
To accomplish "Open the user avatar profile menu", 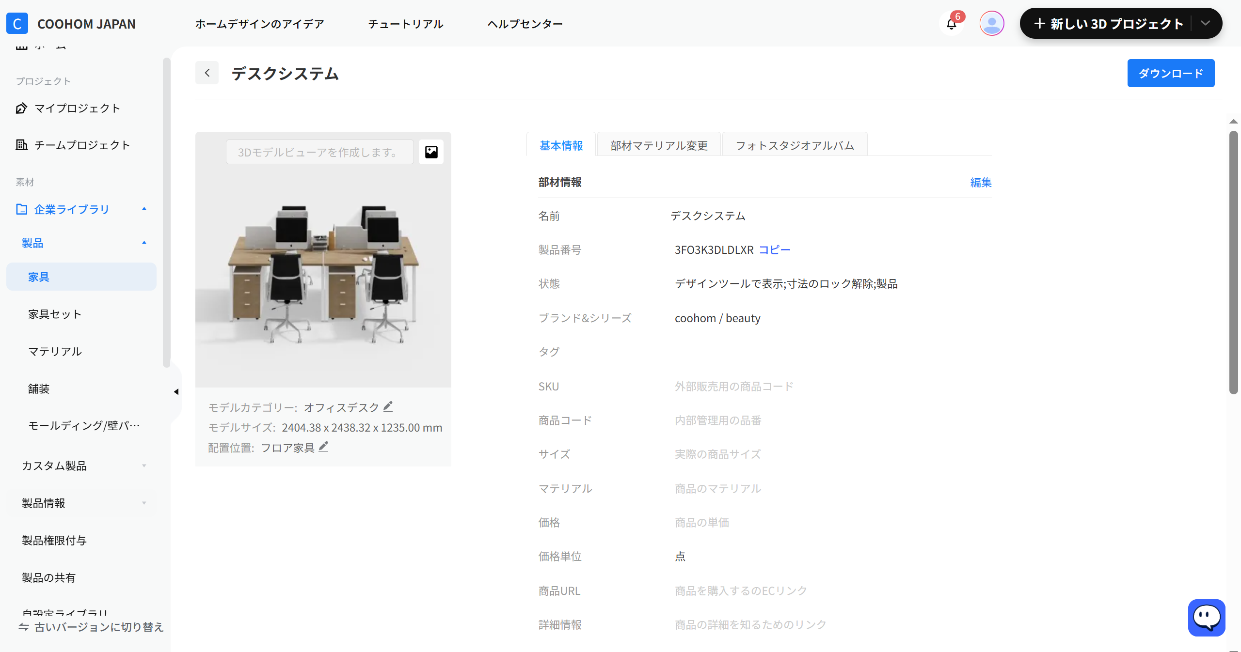I will point(992,24).
